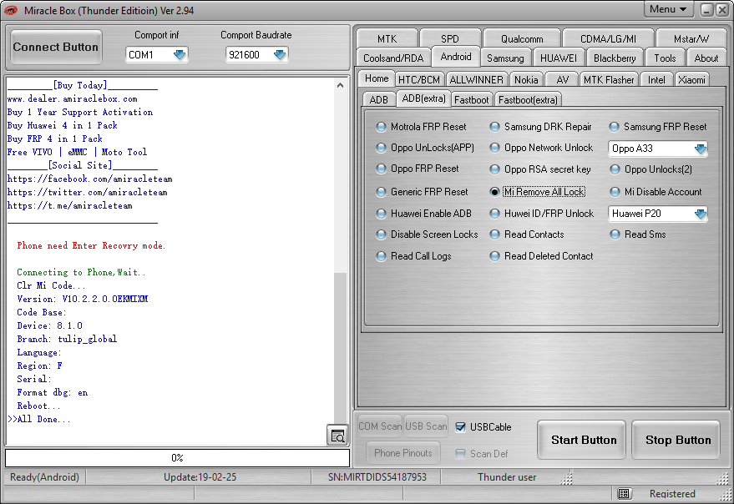Click the status bar icon beside Registered
Image resolution: width=734 pixels, height=504 pixels.
click(623, 493)
